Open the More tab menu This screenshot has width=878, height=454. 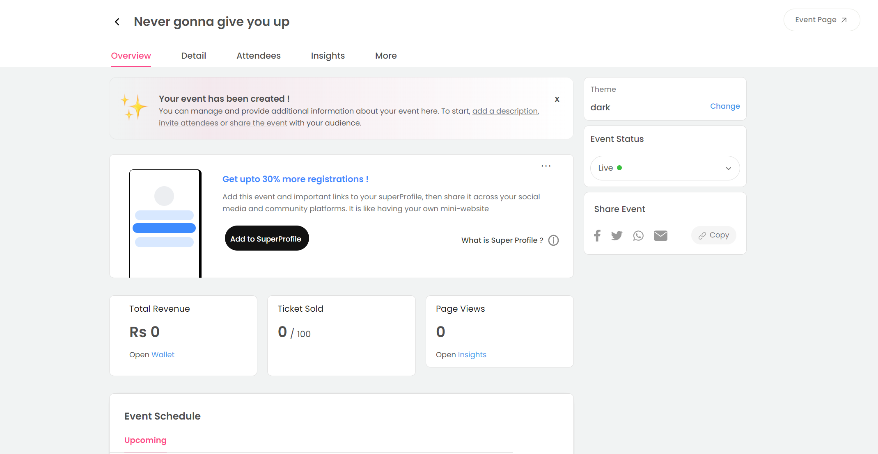386,56
